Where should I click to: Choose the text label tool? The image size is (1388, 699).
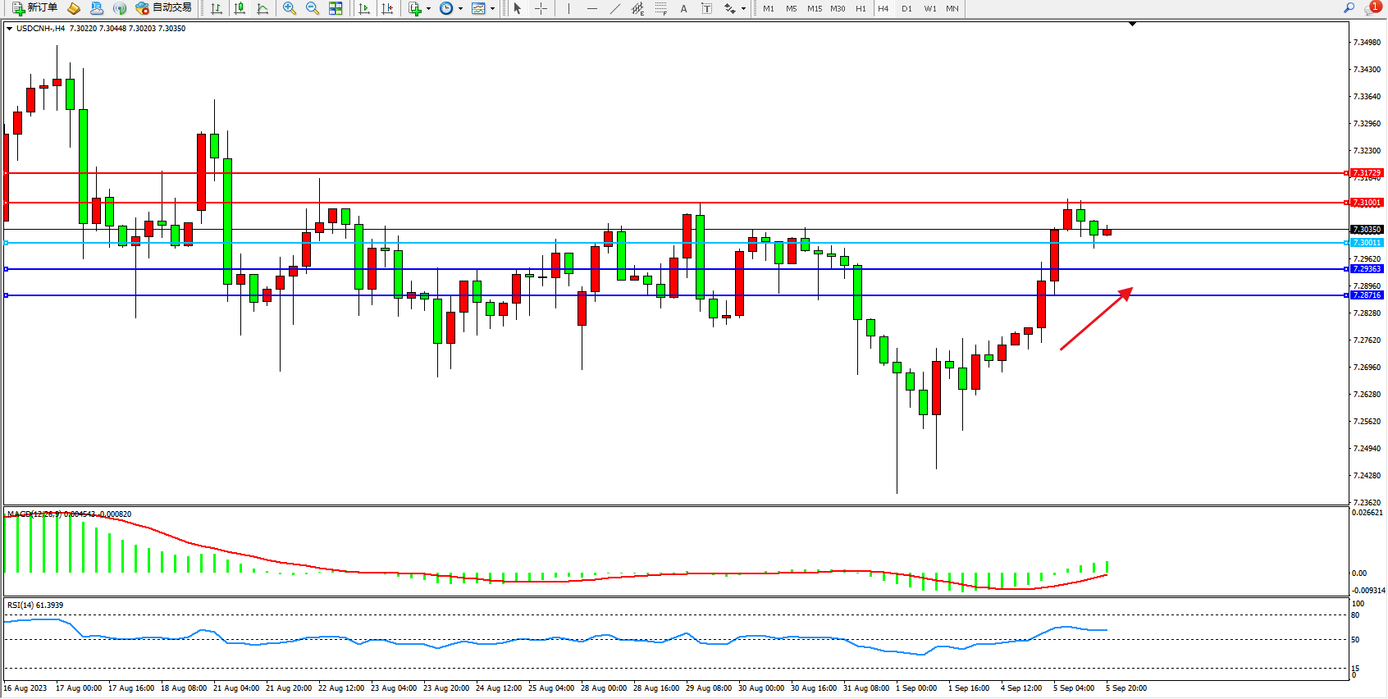683,8
